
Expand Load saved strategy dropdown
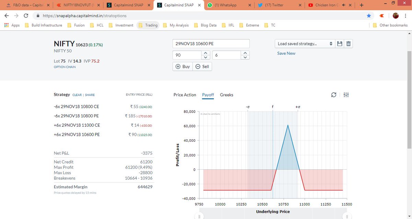pos(305,44)
